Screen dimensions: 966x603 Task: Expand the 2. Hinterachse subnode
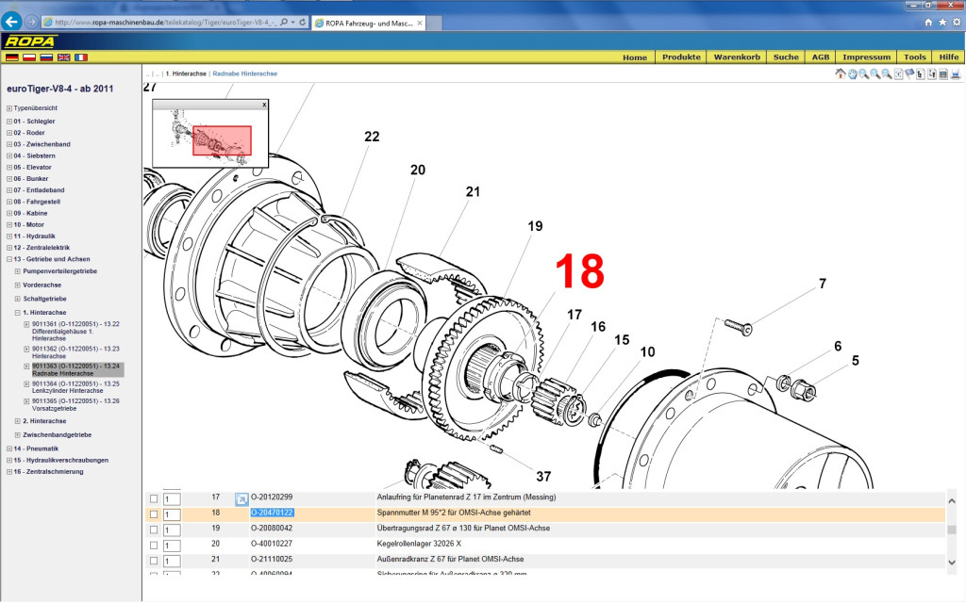(17, 421)
